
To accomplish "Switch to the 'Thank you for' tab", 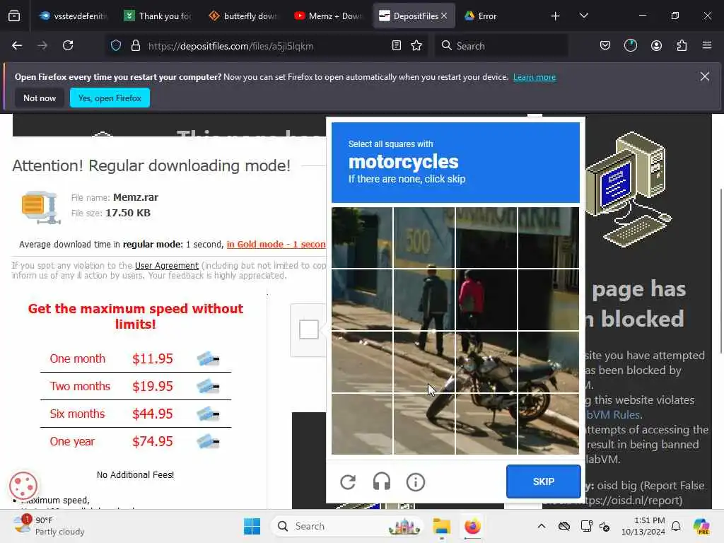I will coord(157,16).
